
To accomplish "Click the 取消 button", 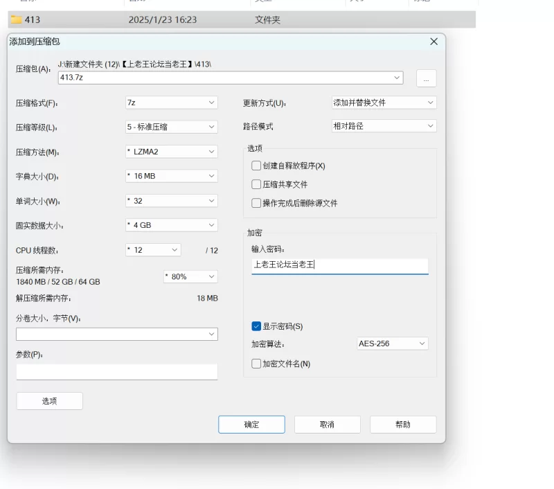I will click(x=327, y=425).
